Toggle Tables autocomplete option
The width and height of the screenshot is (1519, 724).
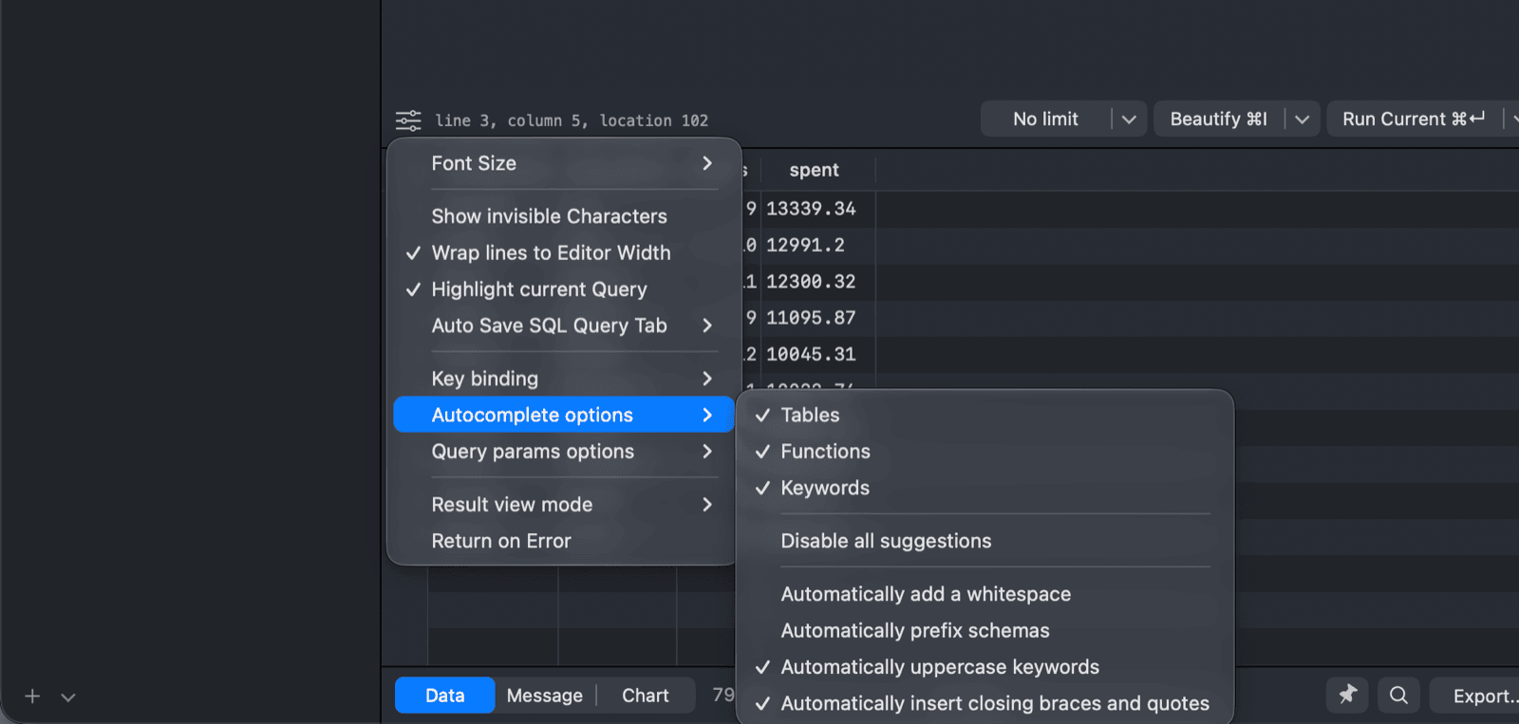click(985, 415)
